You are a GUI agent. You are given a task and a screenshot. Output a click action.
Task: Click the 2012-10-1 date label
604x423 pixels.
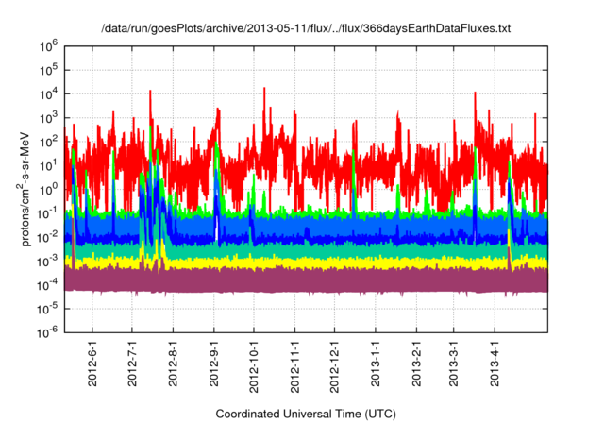pyautogui.click(x=254, y=366)
